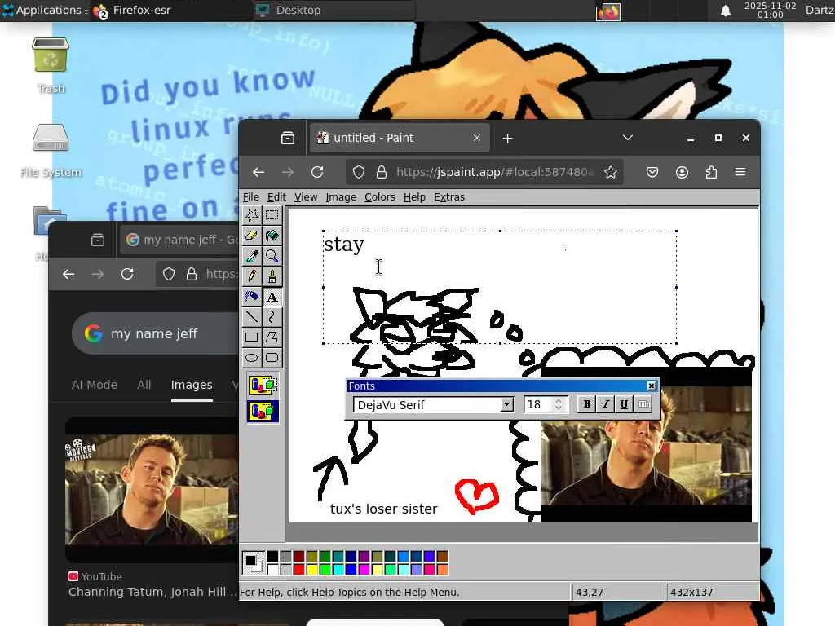Open the DejaVu Serif font family dropdown
Viewport: 835px width, 626px height.
click(507, 404)
